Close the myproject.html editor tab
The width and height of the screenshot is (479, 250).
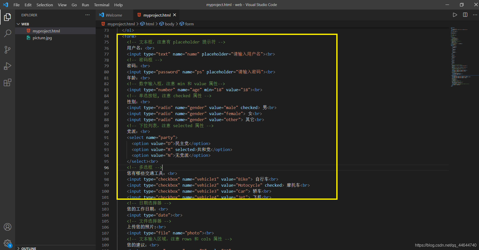tap(174, 15)
